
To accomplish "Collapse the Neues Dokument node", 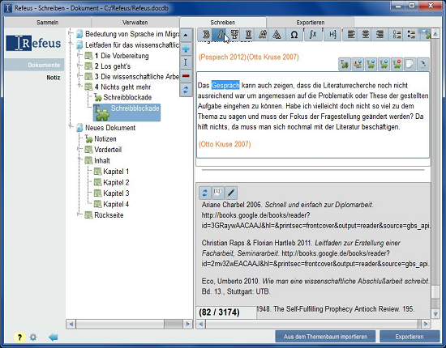I will pyautogui.click(x=71, y=127).
